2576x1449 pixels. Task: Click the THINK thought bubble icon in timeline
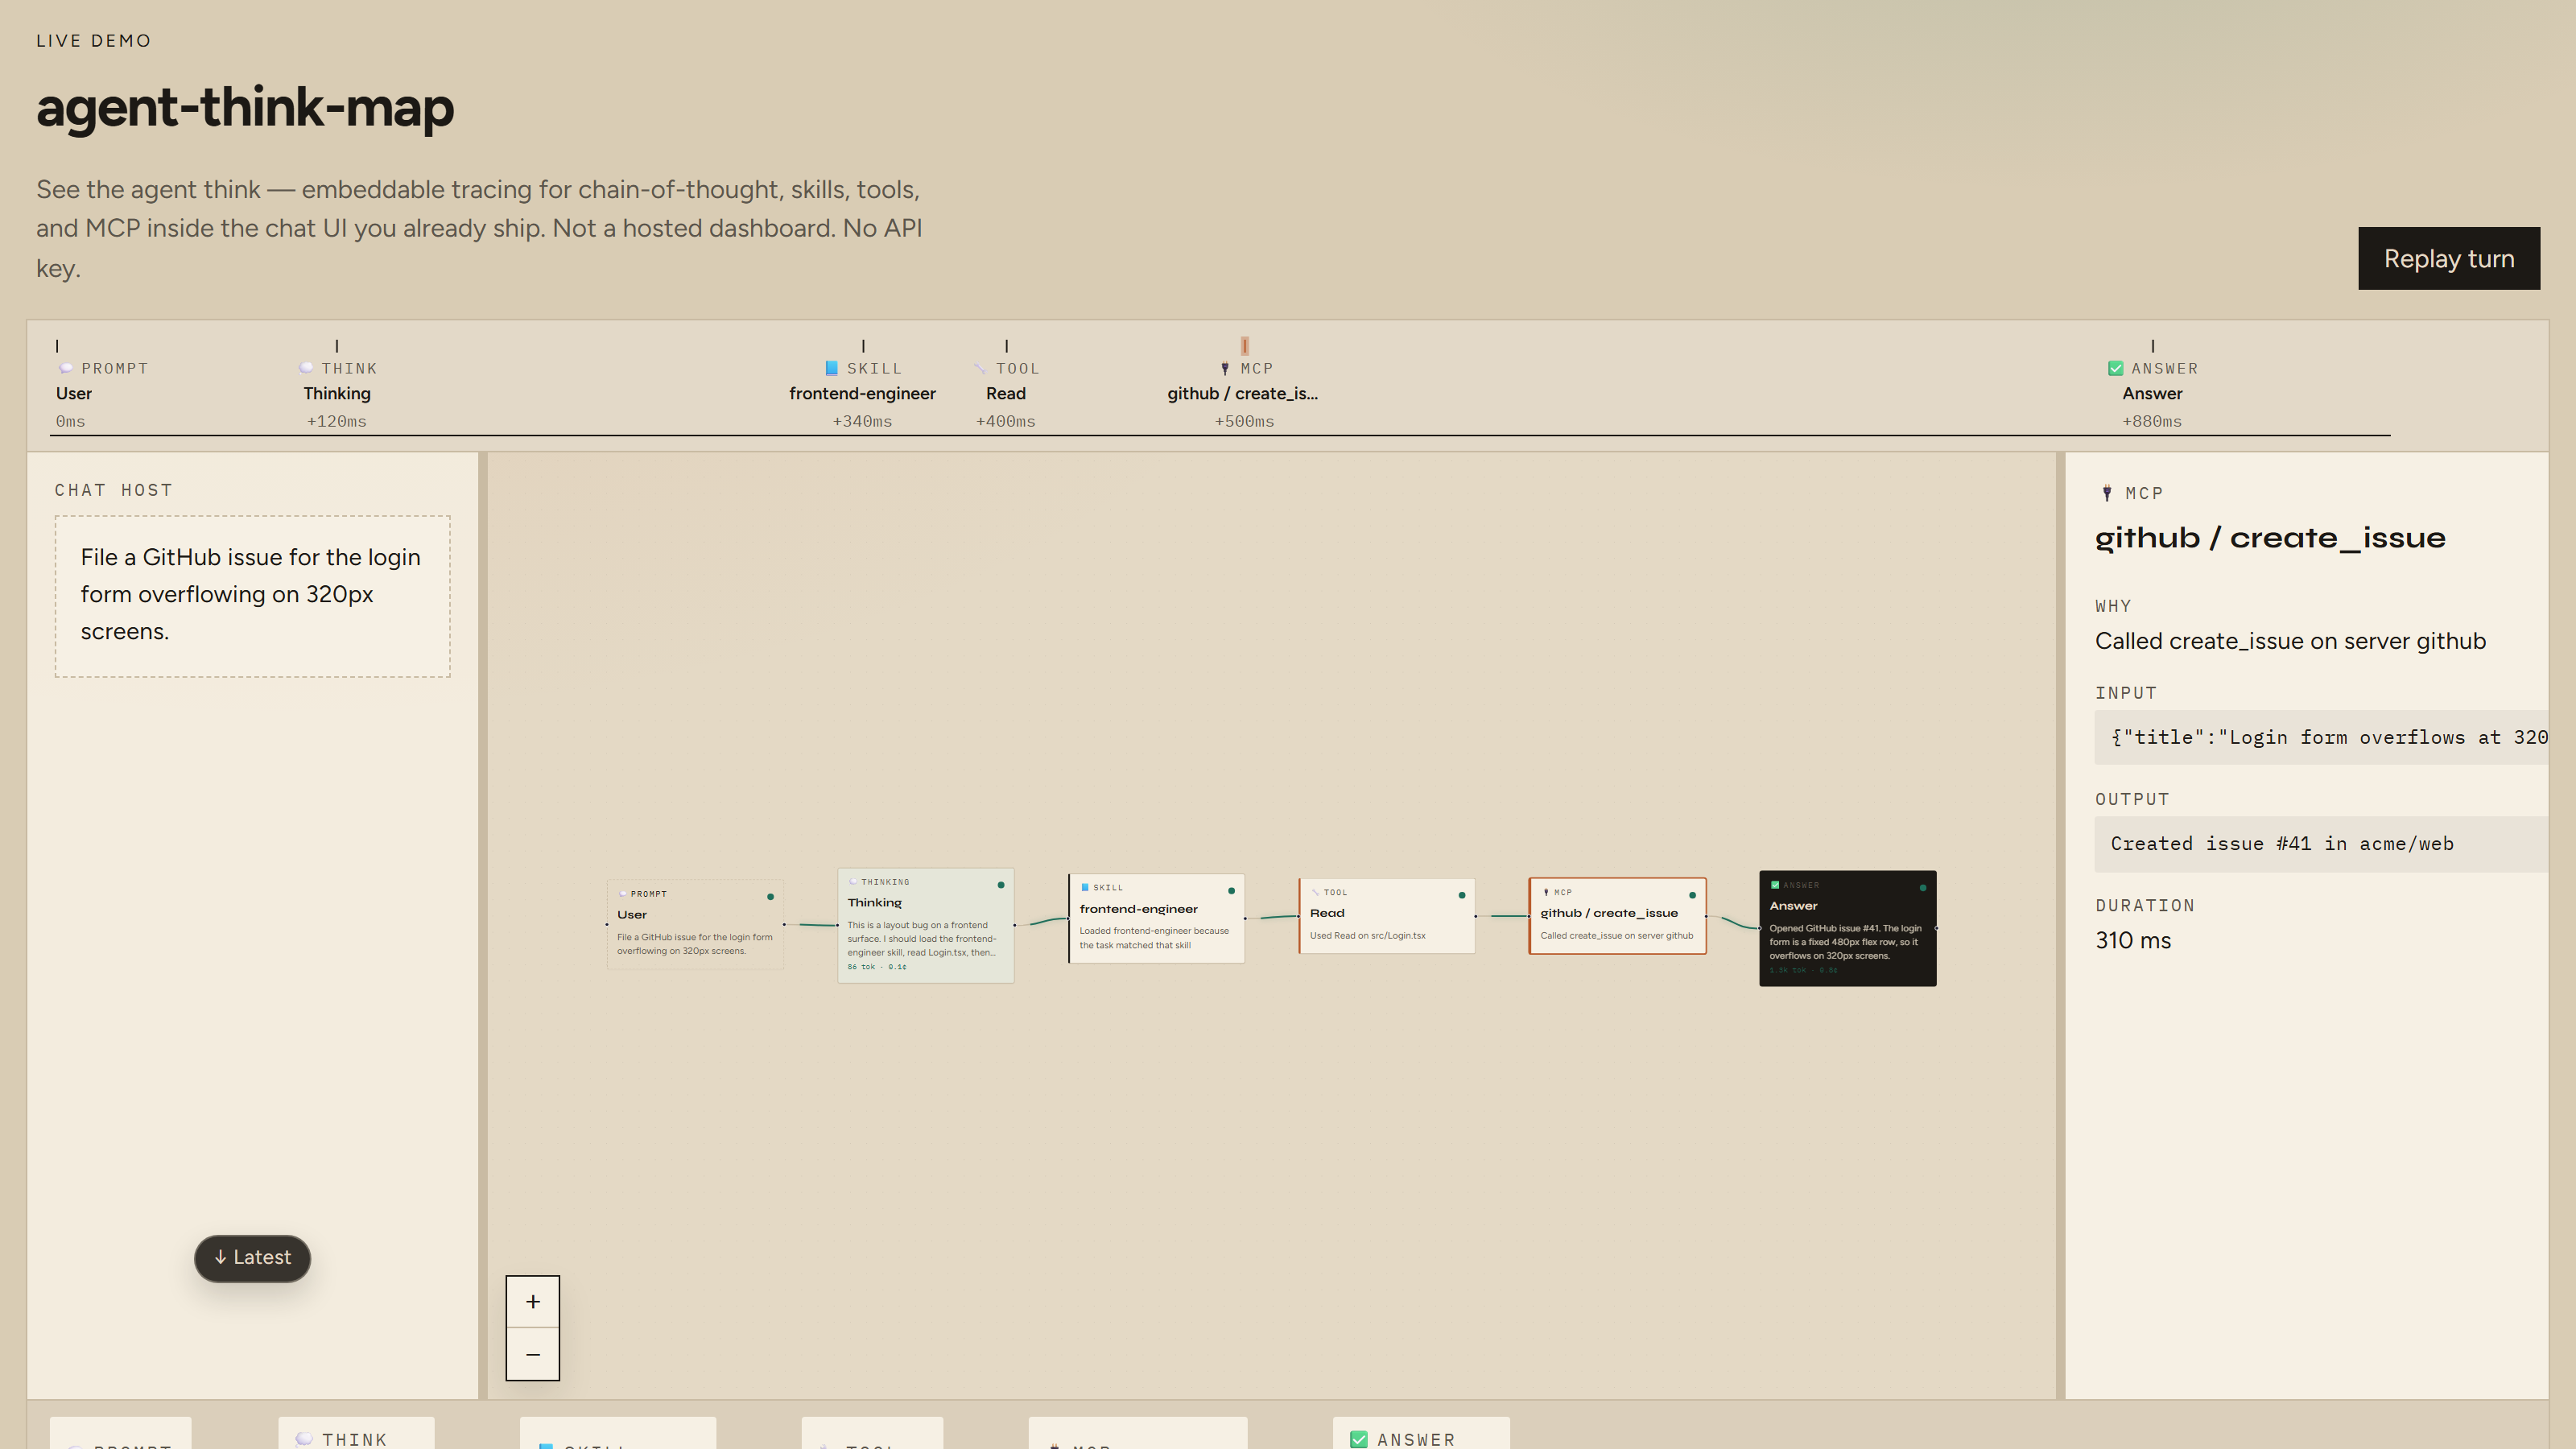tap(306, 368)
